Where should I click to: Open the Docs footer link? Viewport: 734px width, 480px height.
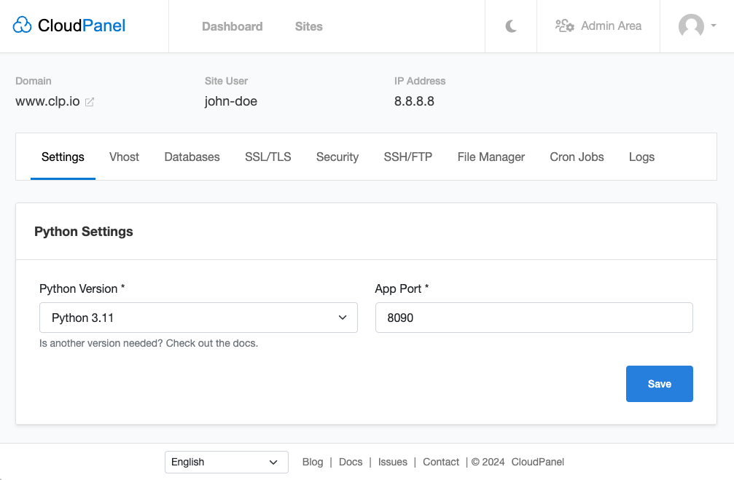tap(351, 462)
